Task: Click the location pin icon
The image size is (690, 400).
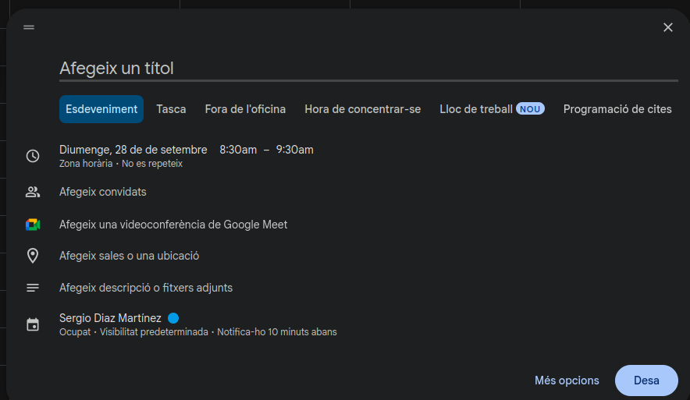Action: pos(33,256)
